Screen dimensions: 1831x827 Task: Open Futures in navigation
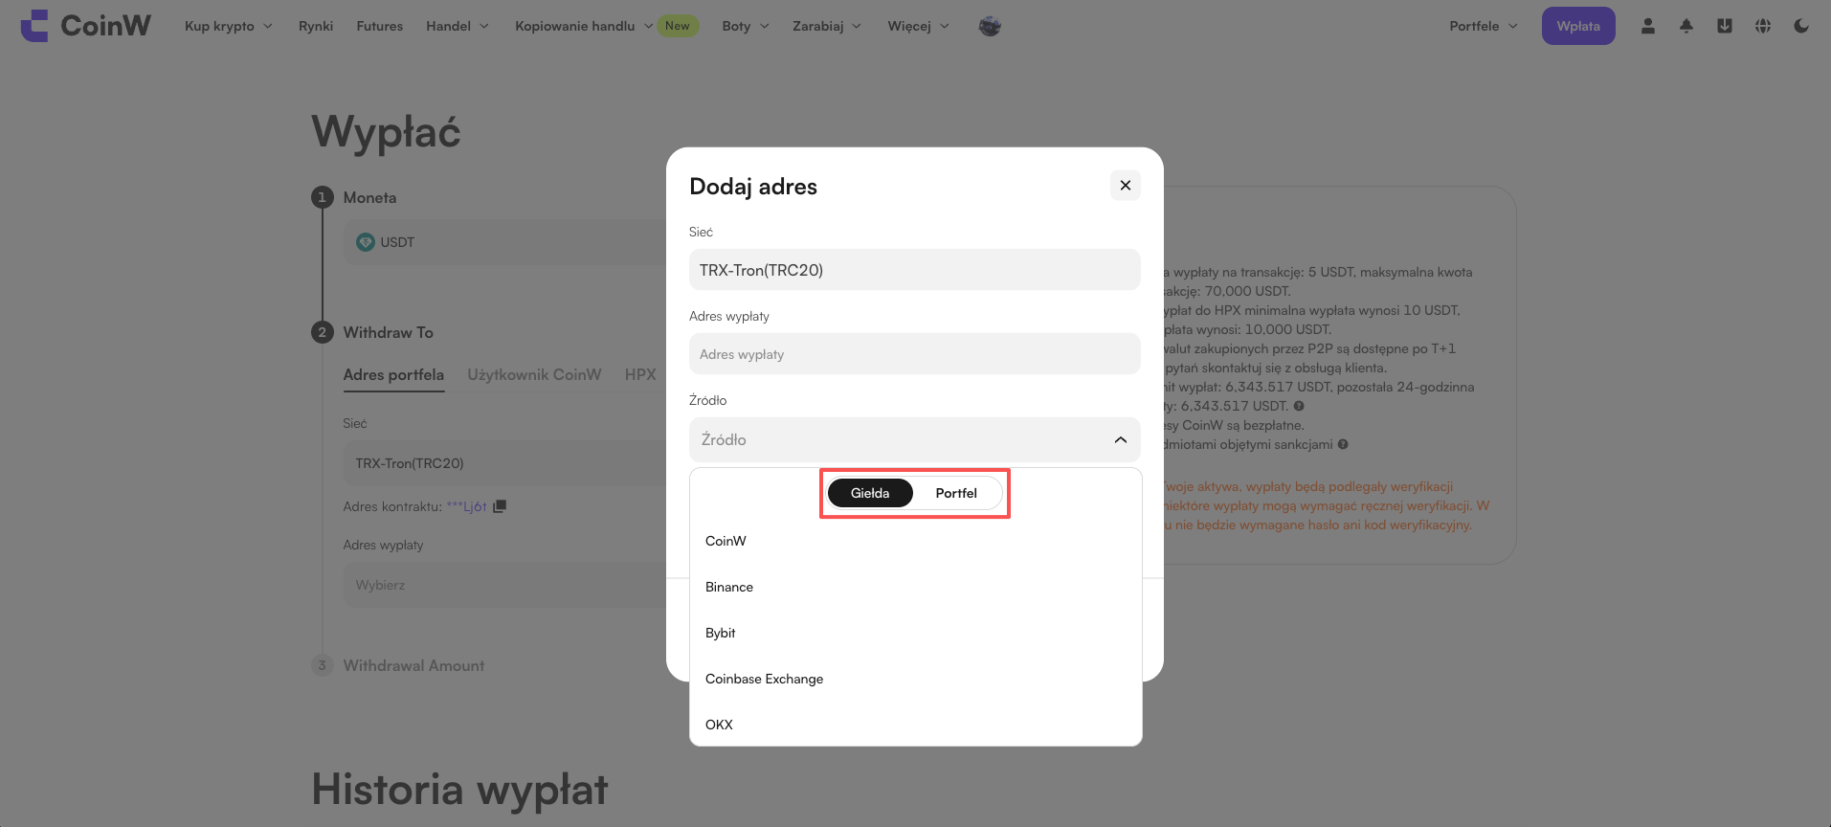pos(380,26)
